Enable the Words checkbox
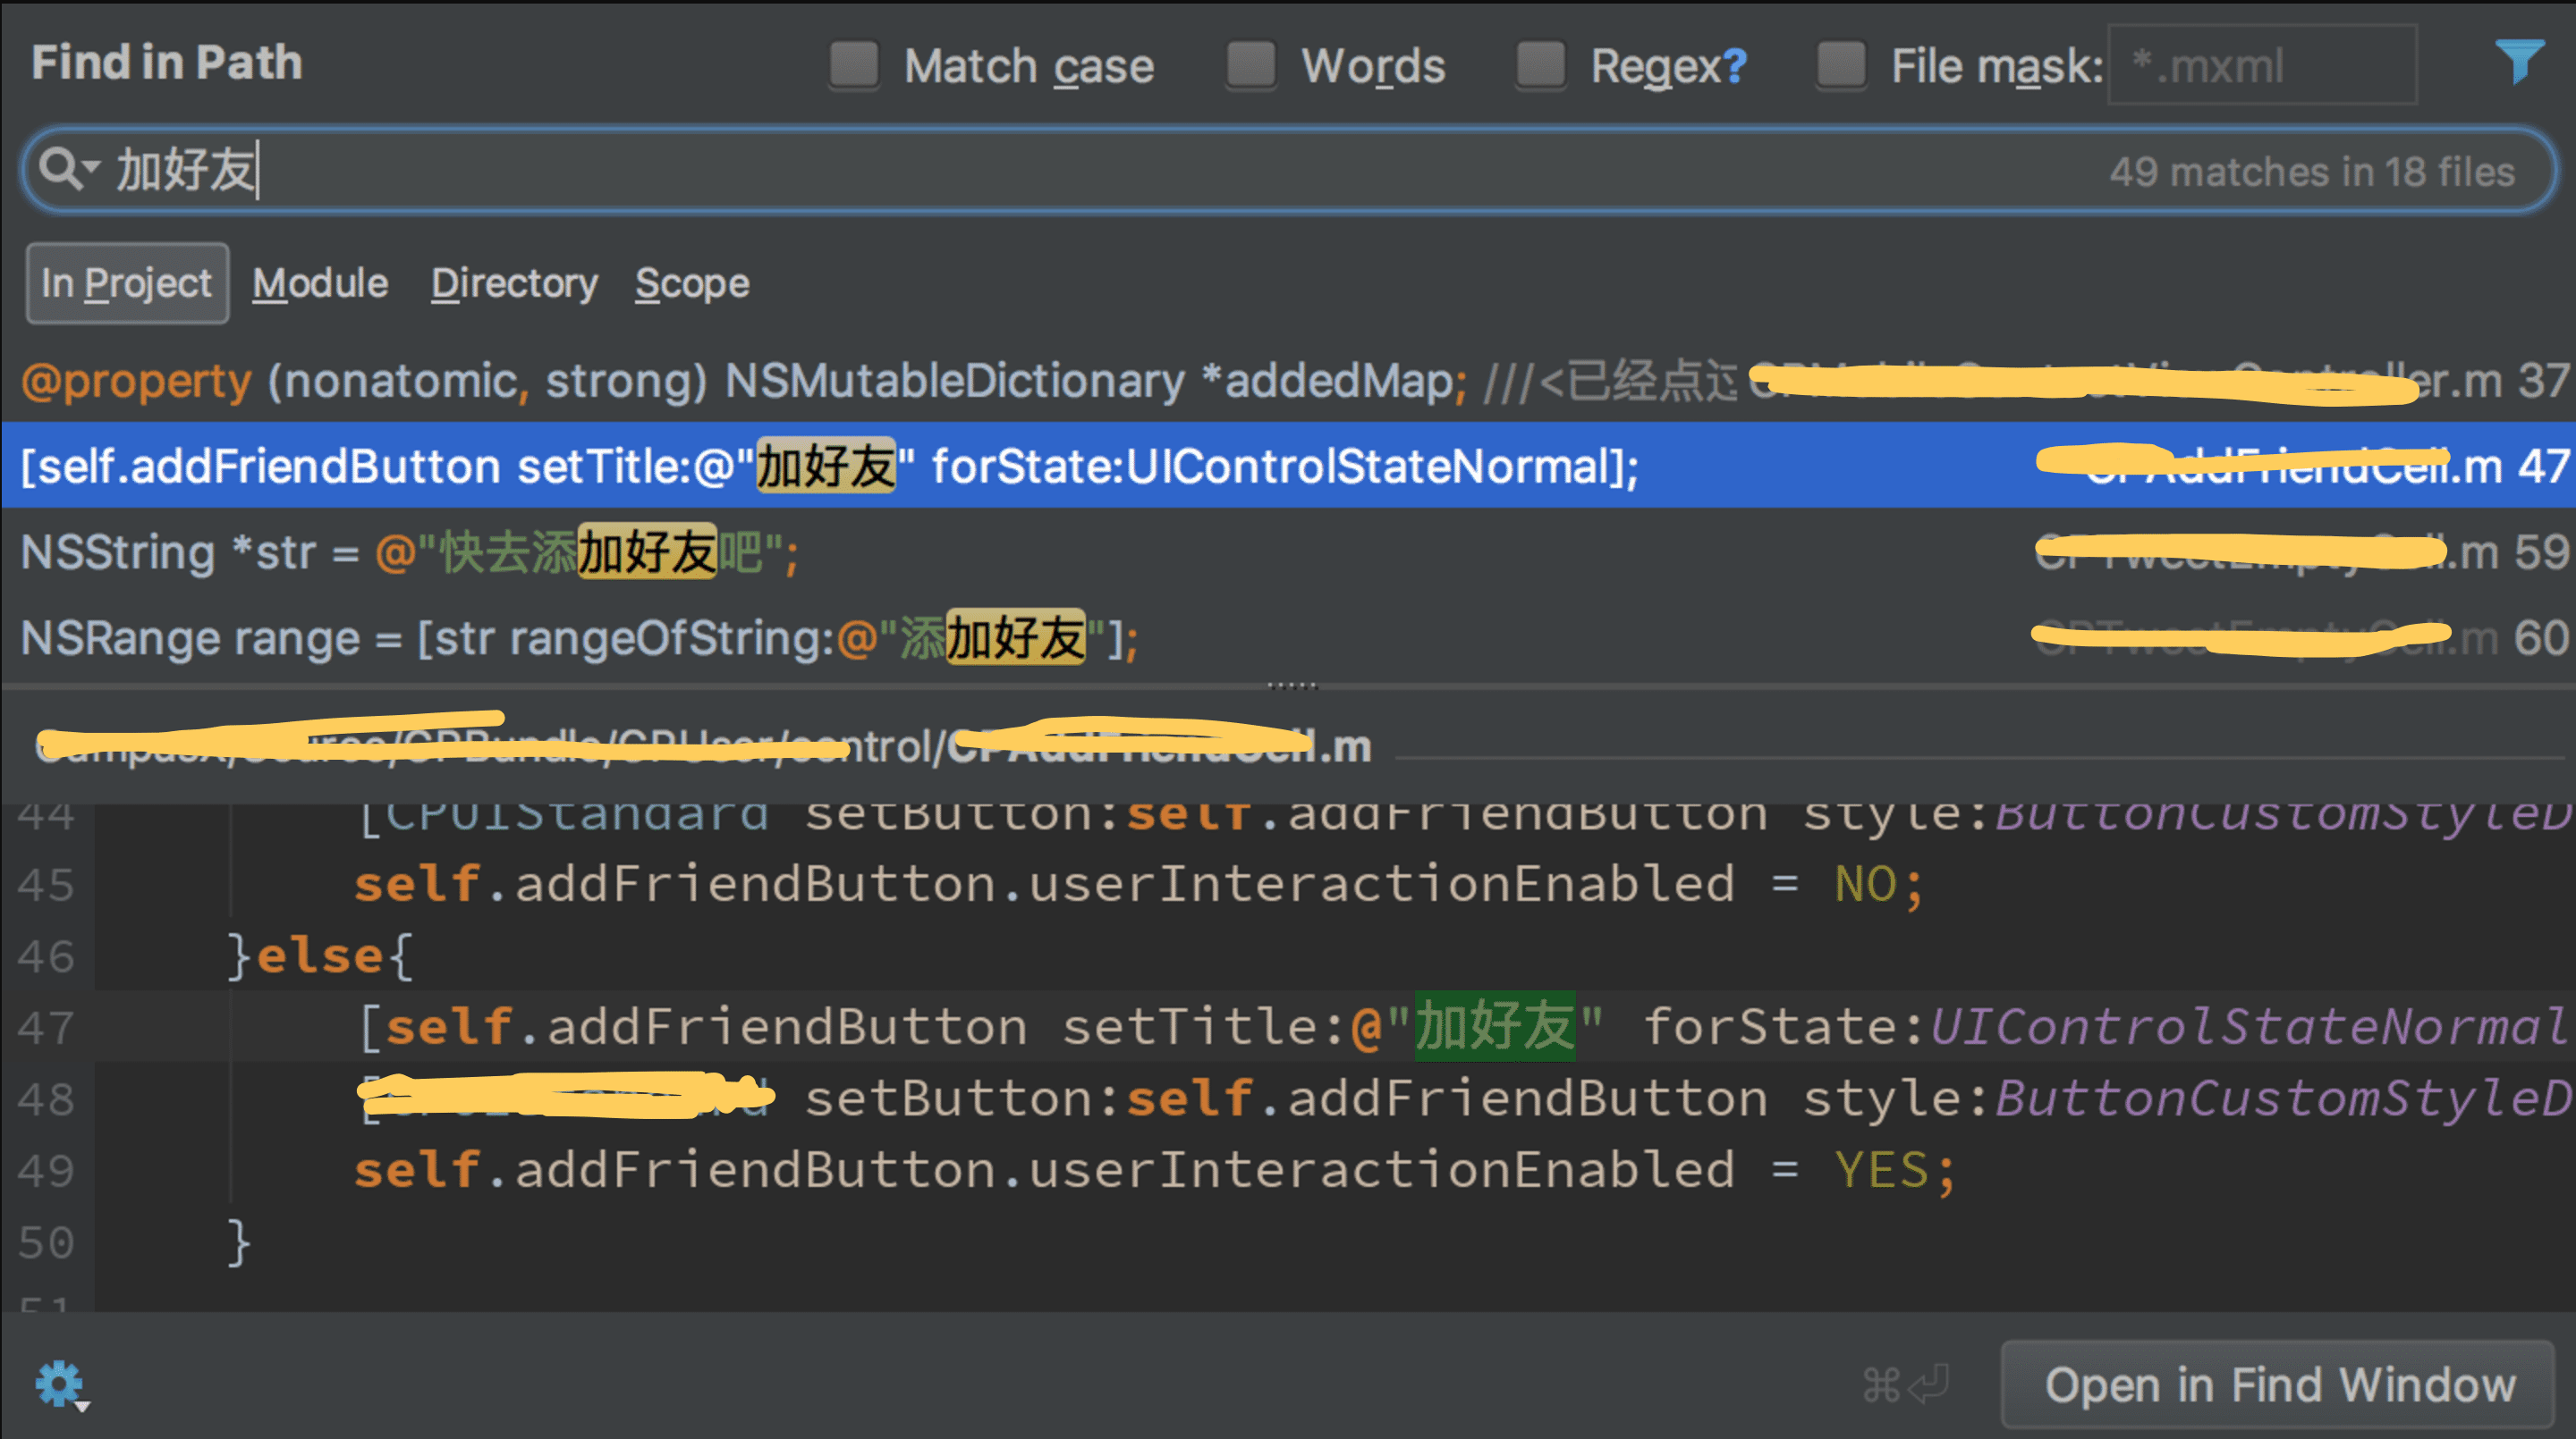The image size is (2576, 1439). tap(1250, 66)
